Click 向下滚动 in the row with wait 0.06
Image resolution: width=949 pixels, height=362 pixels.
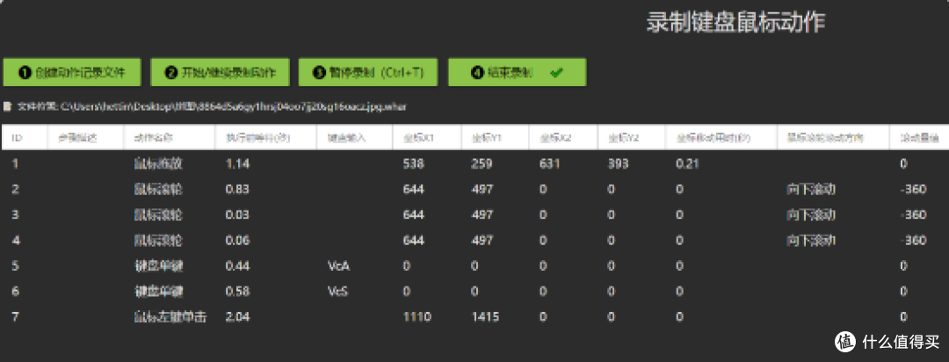tap(811, 241)
